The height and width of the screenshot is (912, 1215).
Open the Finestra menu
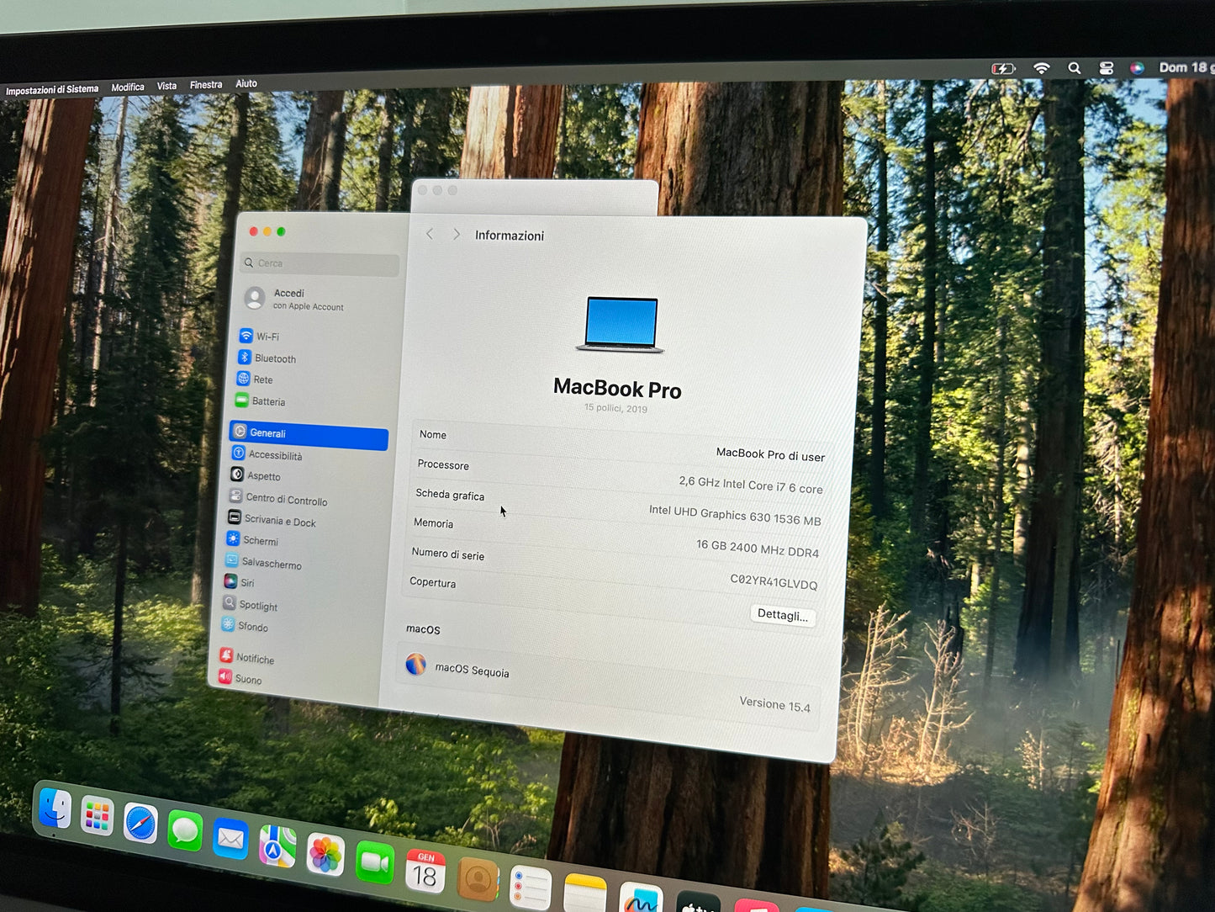coord(206,84)
